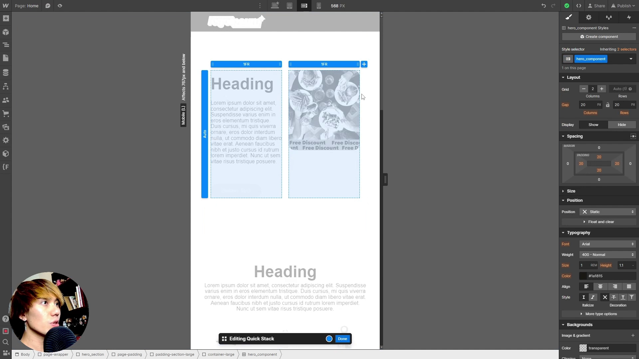This screenshot has width=639, height=359.
Task: Open the Navigator panel icon
Action: pyautogui.click(x=6, y=45)
